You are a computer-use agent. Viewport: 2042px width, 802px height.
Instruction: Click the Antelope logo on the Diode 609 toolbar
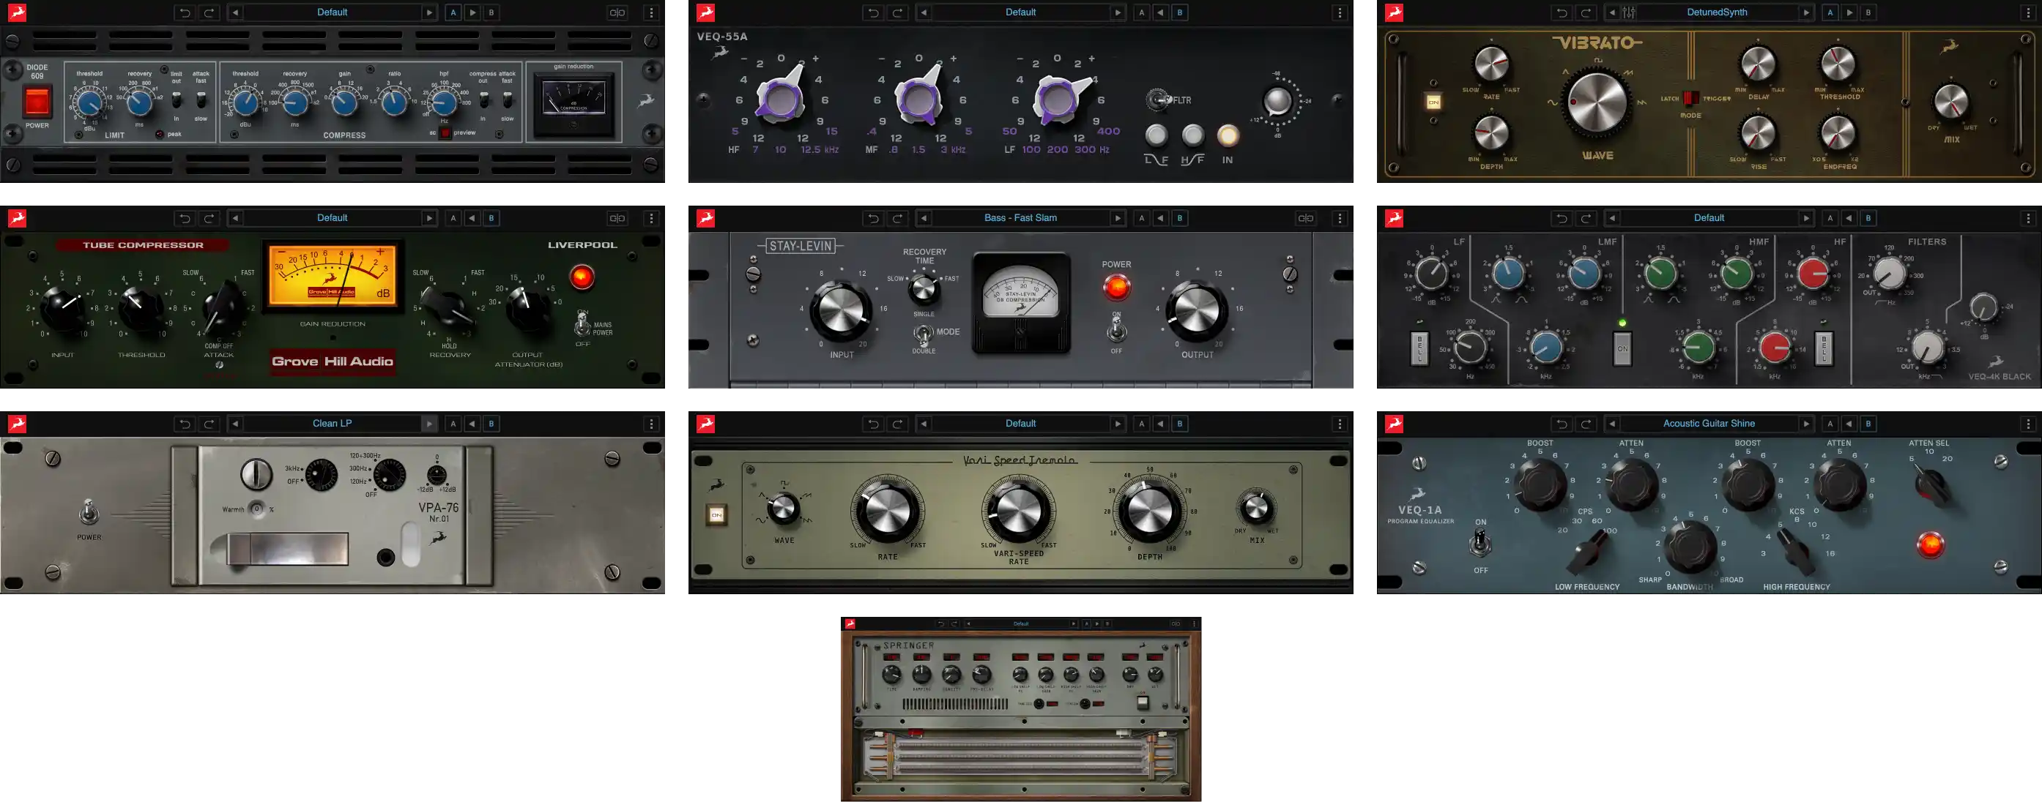18,12
